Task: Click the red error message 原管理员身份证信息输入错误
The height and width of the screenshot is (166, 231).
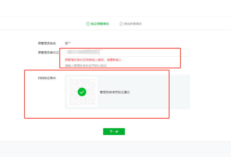Action: click(93, 60)
